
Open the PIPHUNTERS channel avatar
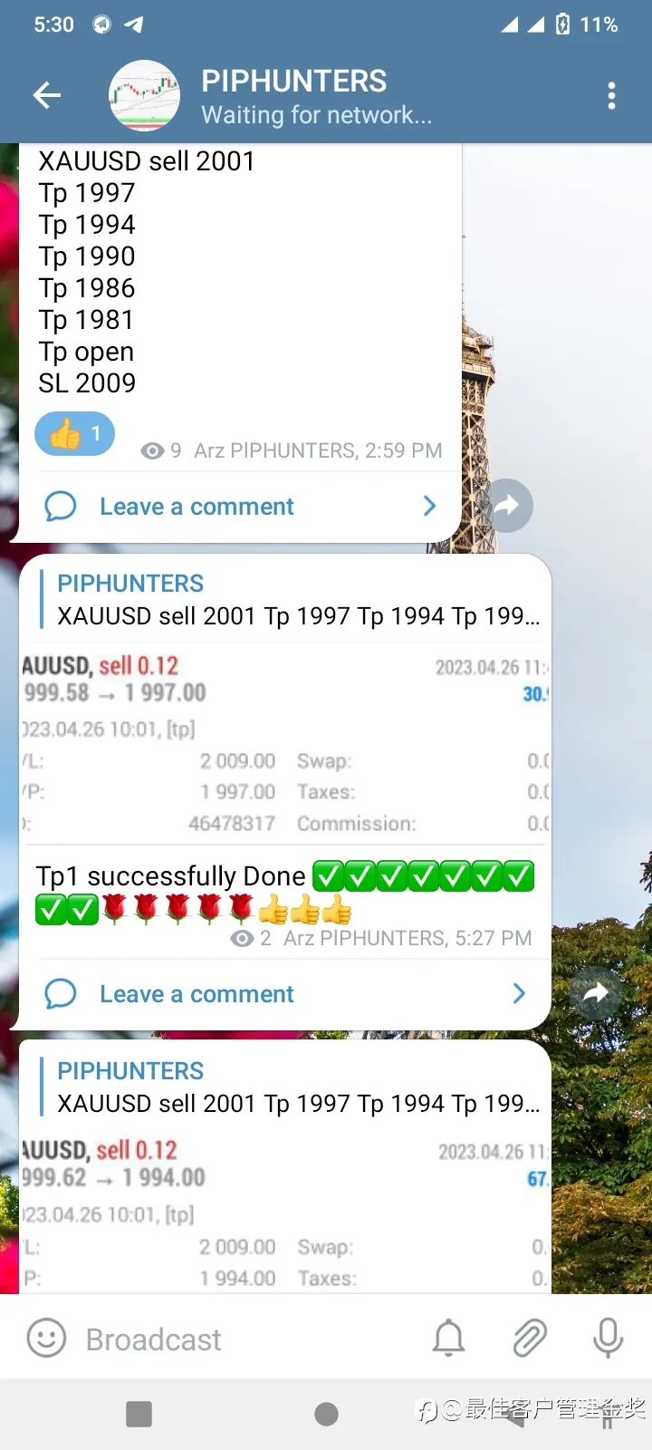point(144,95)
